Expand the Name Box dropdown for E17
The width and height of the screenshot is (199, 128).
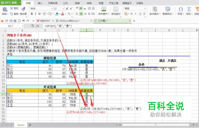pos(23,26)
